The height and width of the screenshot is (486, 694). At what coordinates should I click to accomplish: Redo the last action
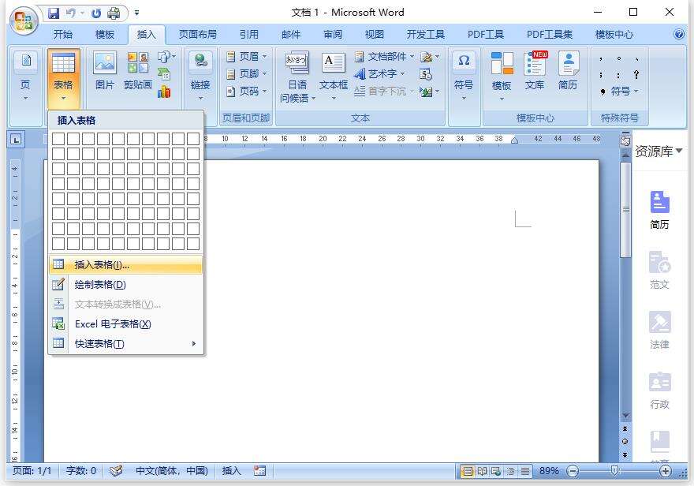(96, 13)
